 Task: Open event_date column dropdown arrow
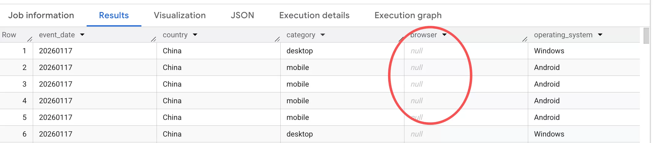click(x=82, y=35)
